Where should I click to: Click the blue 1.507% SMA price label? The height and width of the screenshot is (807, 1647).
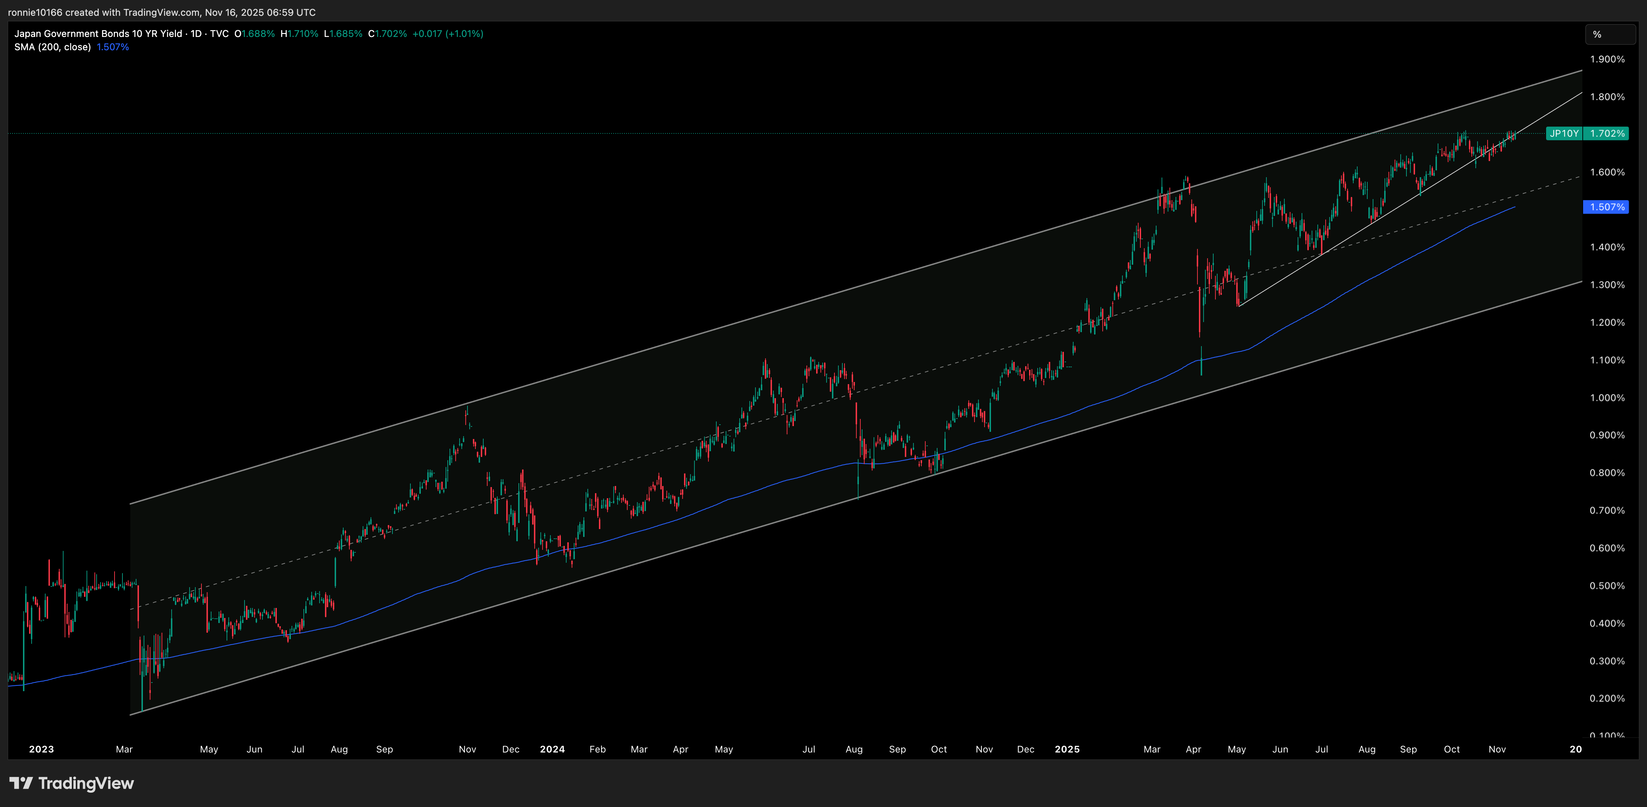[x=1605, y=207]
